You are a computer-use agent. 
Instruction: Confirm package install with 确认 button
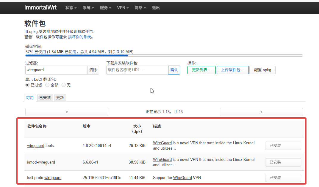pyautogui.click(x=174, y=70)
